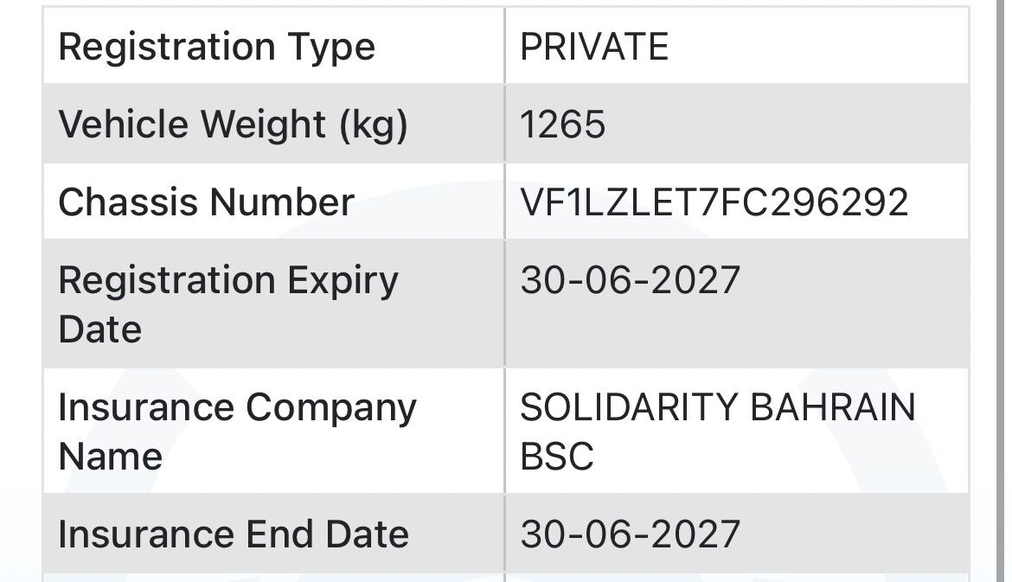Click the insurance end date 30-06-2027
Viewport: 1012px width, 582px height.
[630, 534]
